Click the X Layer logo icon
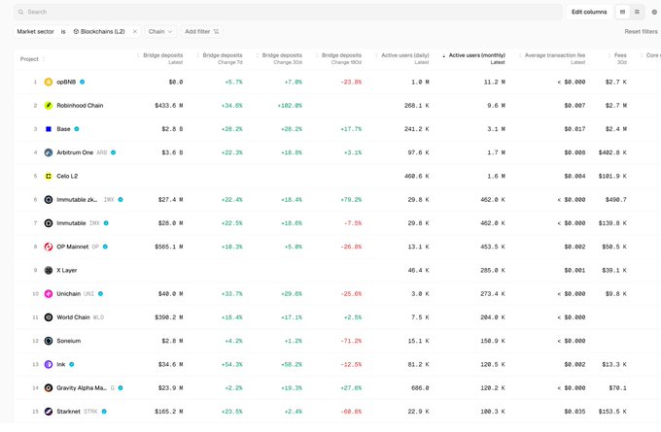The image size is (661, 432). click(49, 270)
